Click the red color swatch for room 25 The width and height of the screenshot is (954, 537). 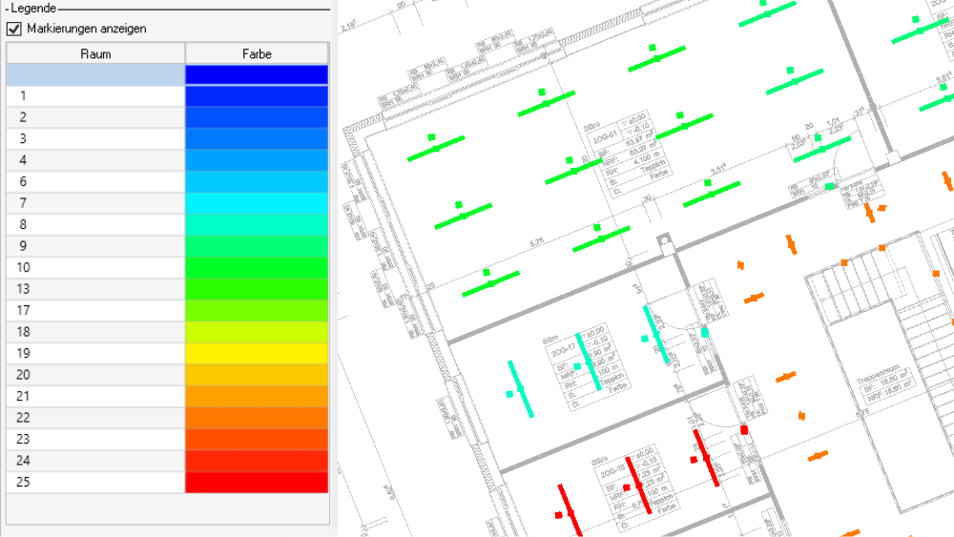(257, 483)
